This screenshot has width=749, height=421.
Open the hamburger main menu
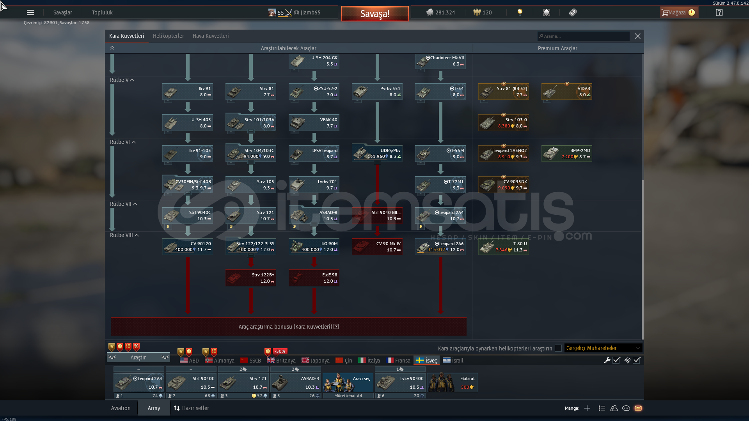click(x=30, y=12)
